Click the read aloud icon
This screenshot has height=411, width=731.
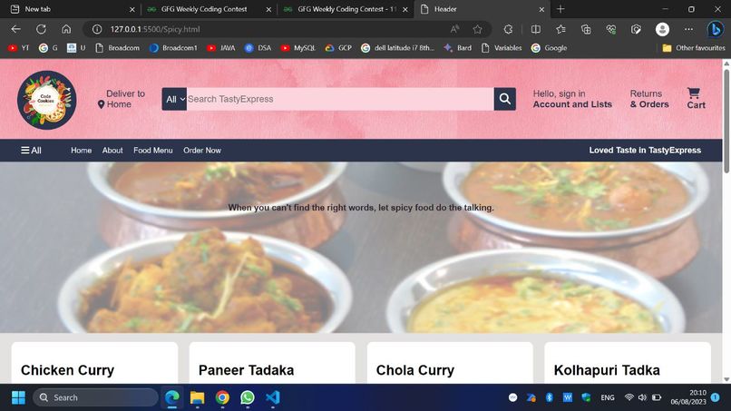(x=454, y=29)
